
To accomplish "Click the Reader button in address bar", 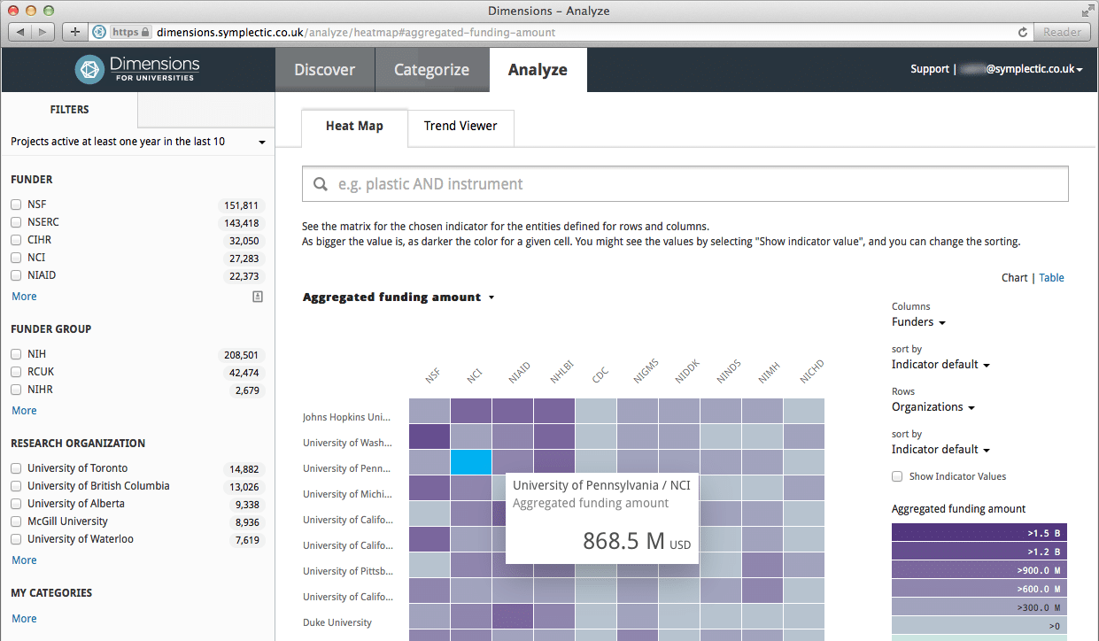I will 1062,32.
